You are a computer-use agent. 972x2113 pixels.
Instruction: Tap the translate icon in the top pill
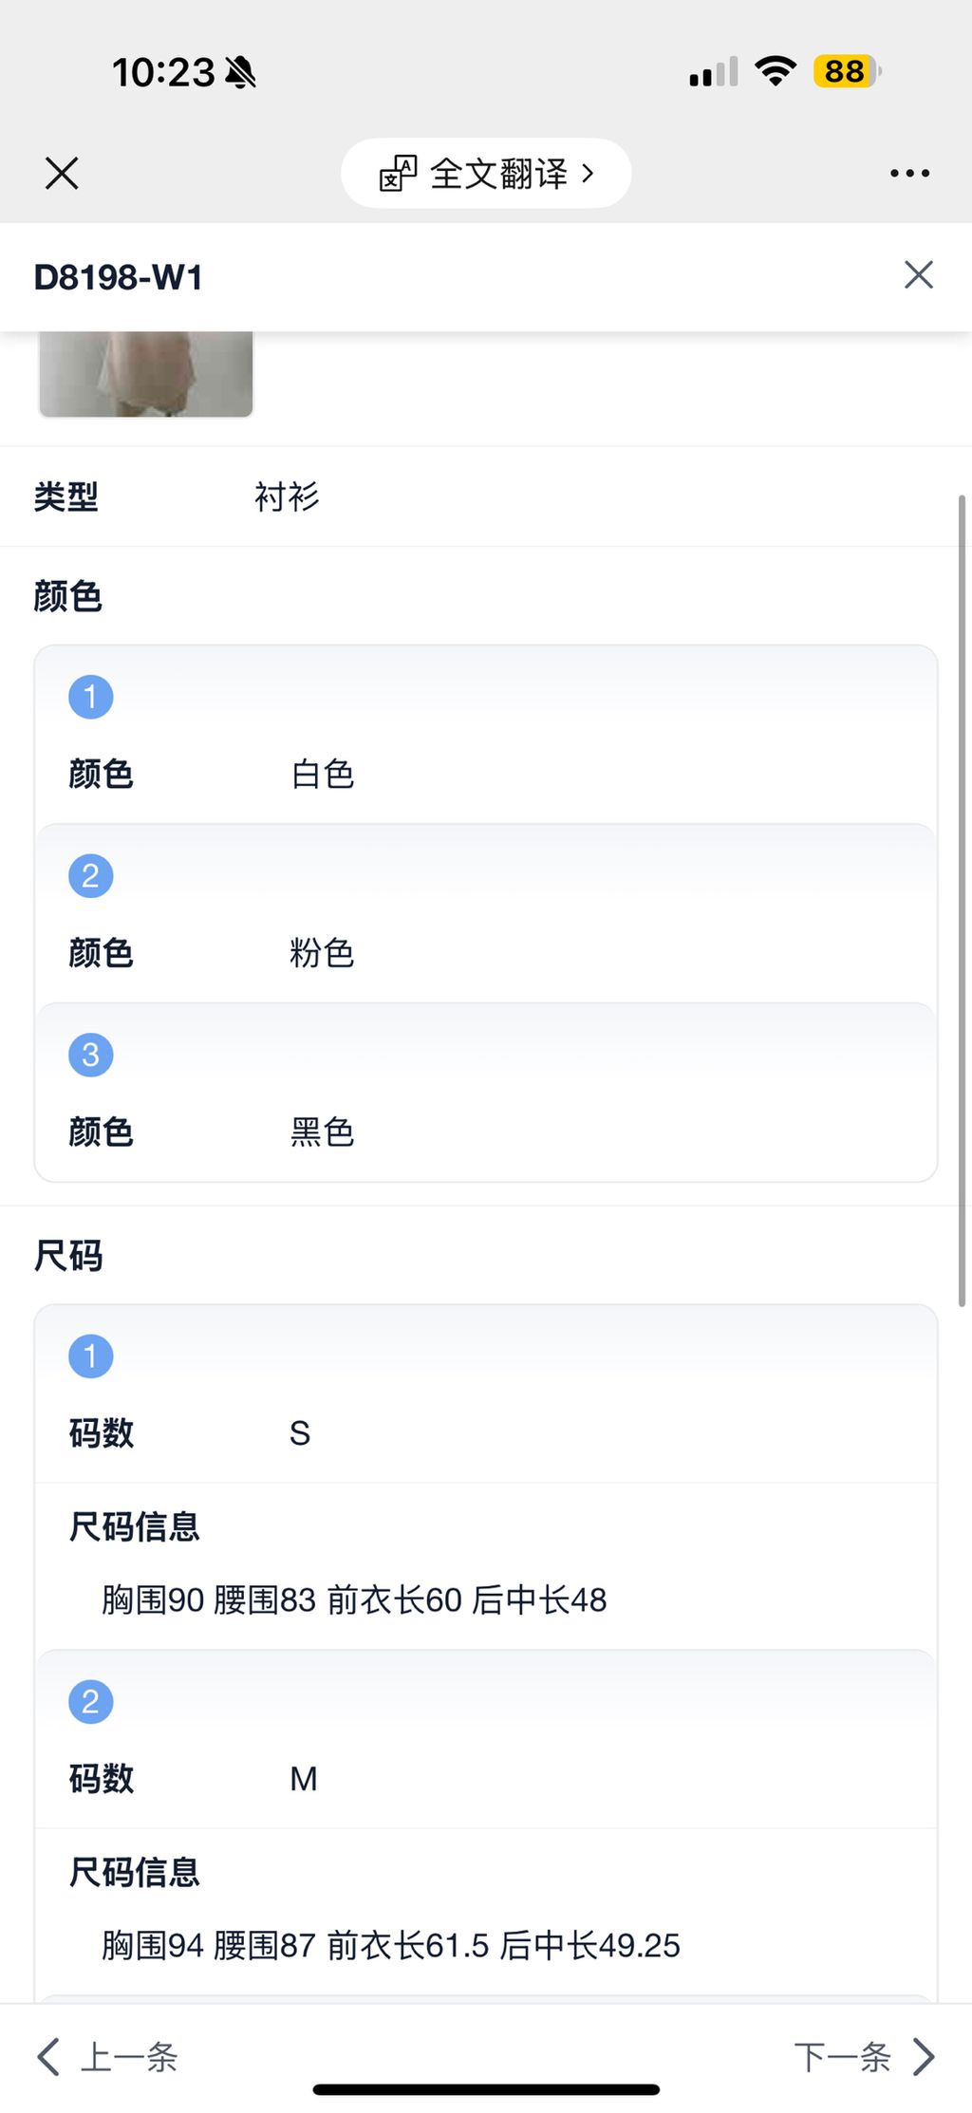click(398, 174)
